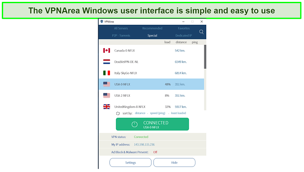The width and height of the screenshot is (304, 172).
Task: Click the 8% load value
Action: 167,95
